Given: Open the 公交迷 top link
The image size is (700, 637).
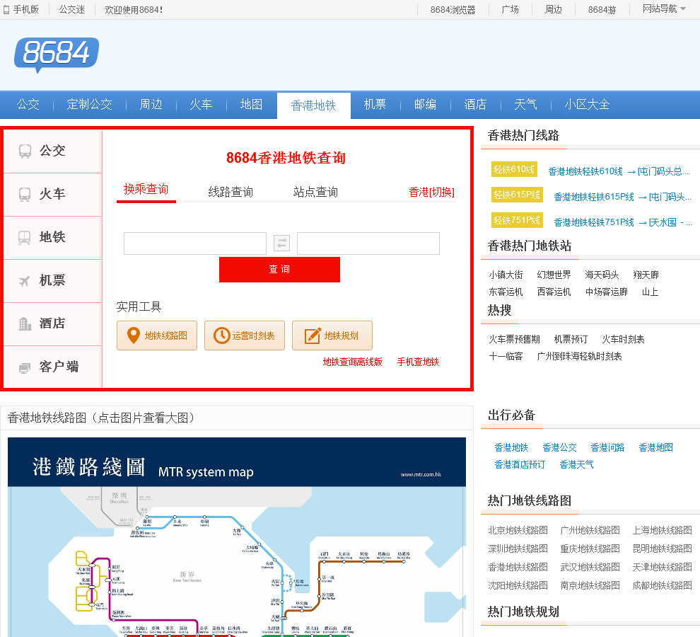Looking at the screenshot, I should pos(72,9).
